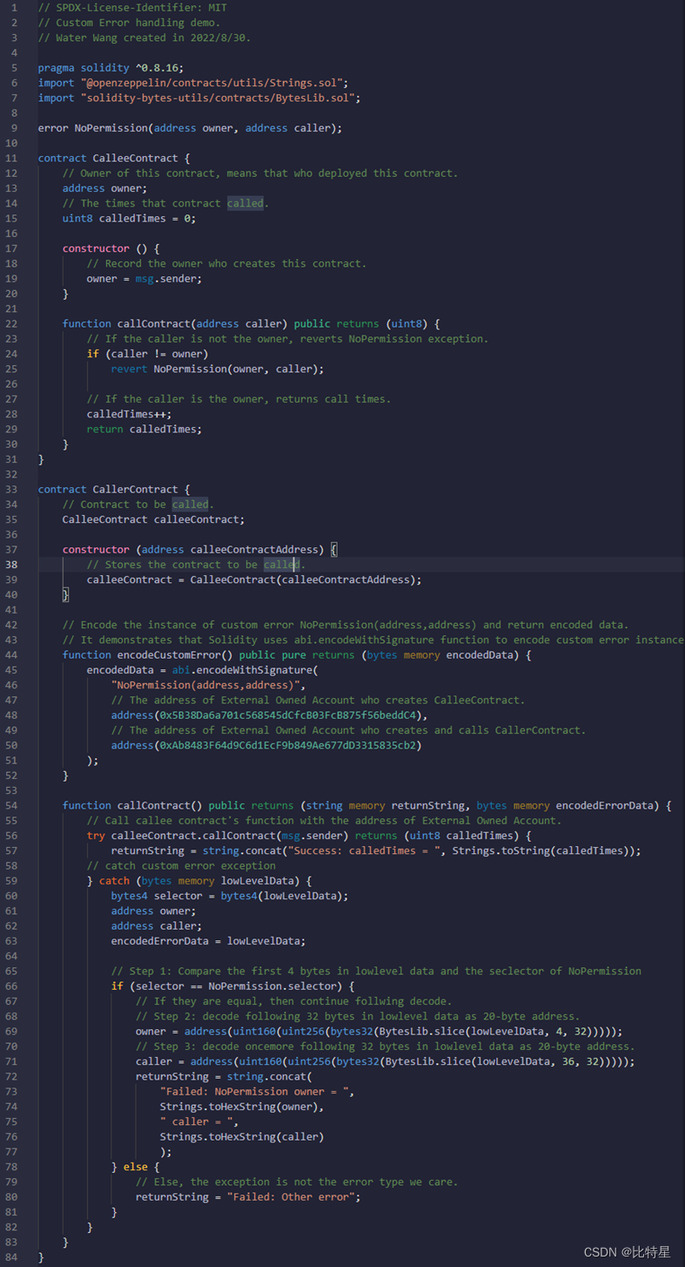
Task: Click the comment "// The times that contract called."
Action: pos(165,204)
